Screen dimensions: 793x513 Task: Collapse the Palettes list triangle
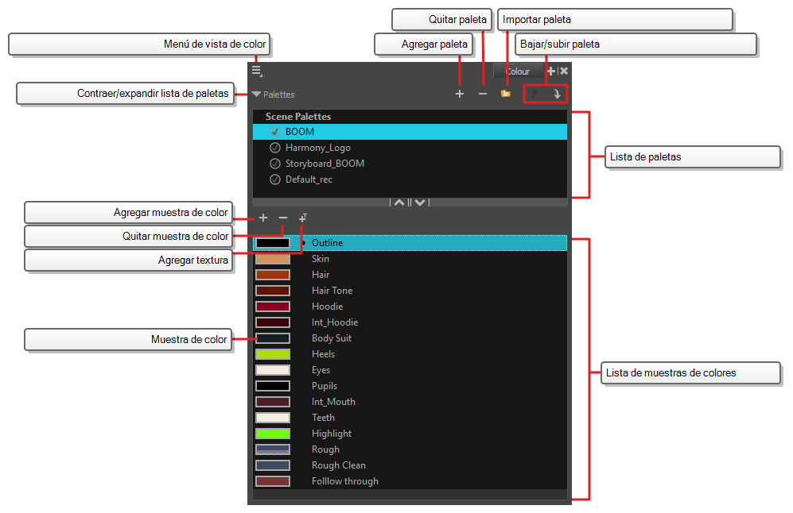pyautogui.click(x=255, y=94)
